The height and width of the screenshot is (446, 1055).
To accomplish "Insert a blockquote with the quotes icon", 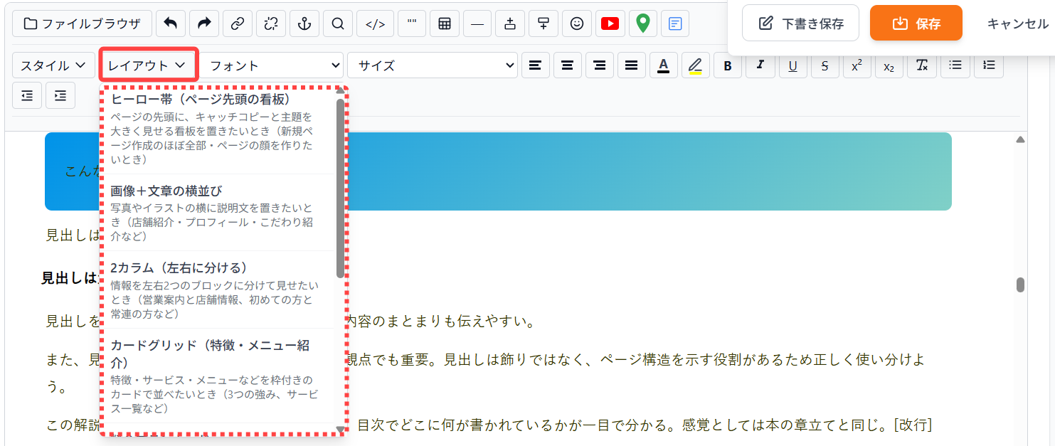I will 412,23.
